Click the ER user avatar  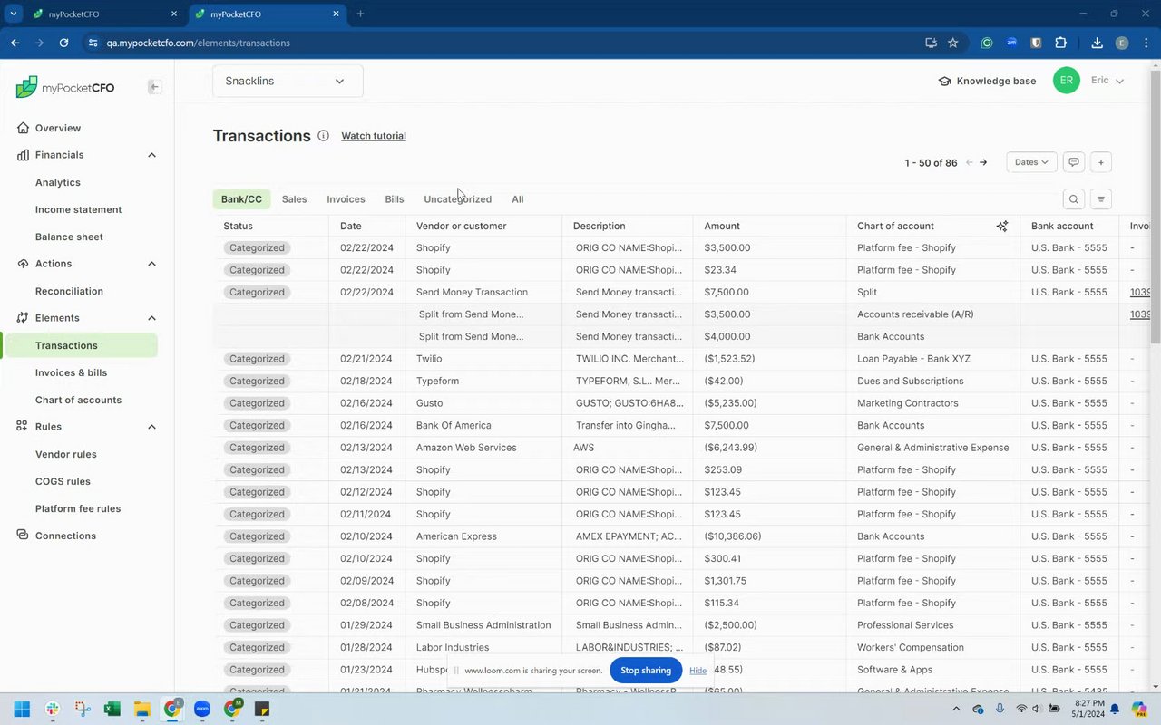click(1067, 81)
